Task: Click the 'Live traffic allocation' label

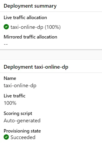Action: 25,18
